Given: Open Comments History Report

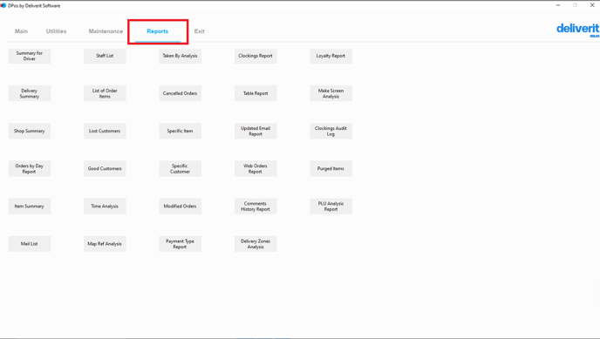Looking at the screenshot, I should [x=256, y=207].
